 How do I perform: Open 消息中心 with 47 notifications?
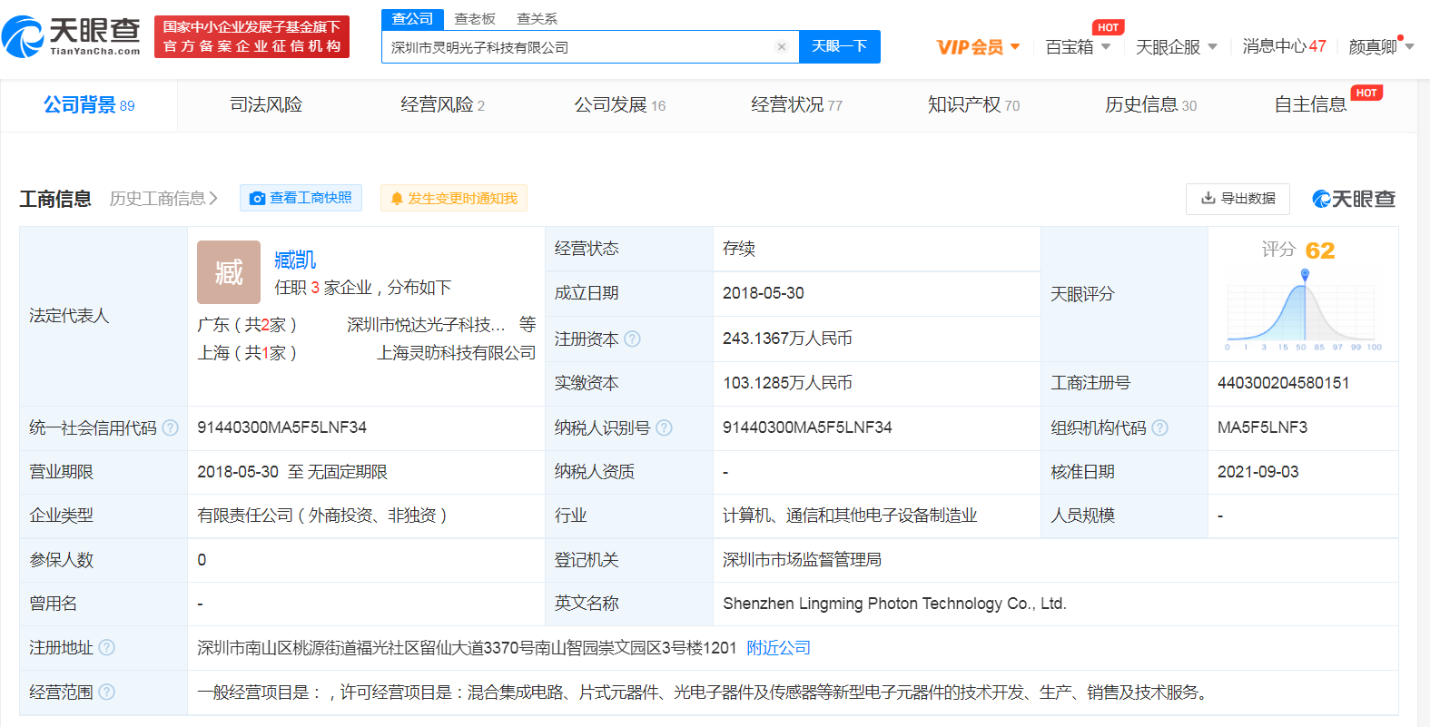point(1284,46)
